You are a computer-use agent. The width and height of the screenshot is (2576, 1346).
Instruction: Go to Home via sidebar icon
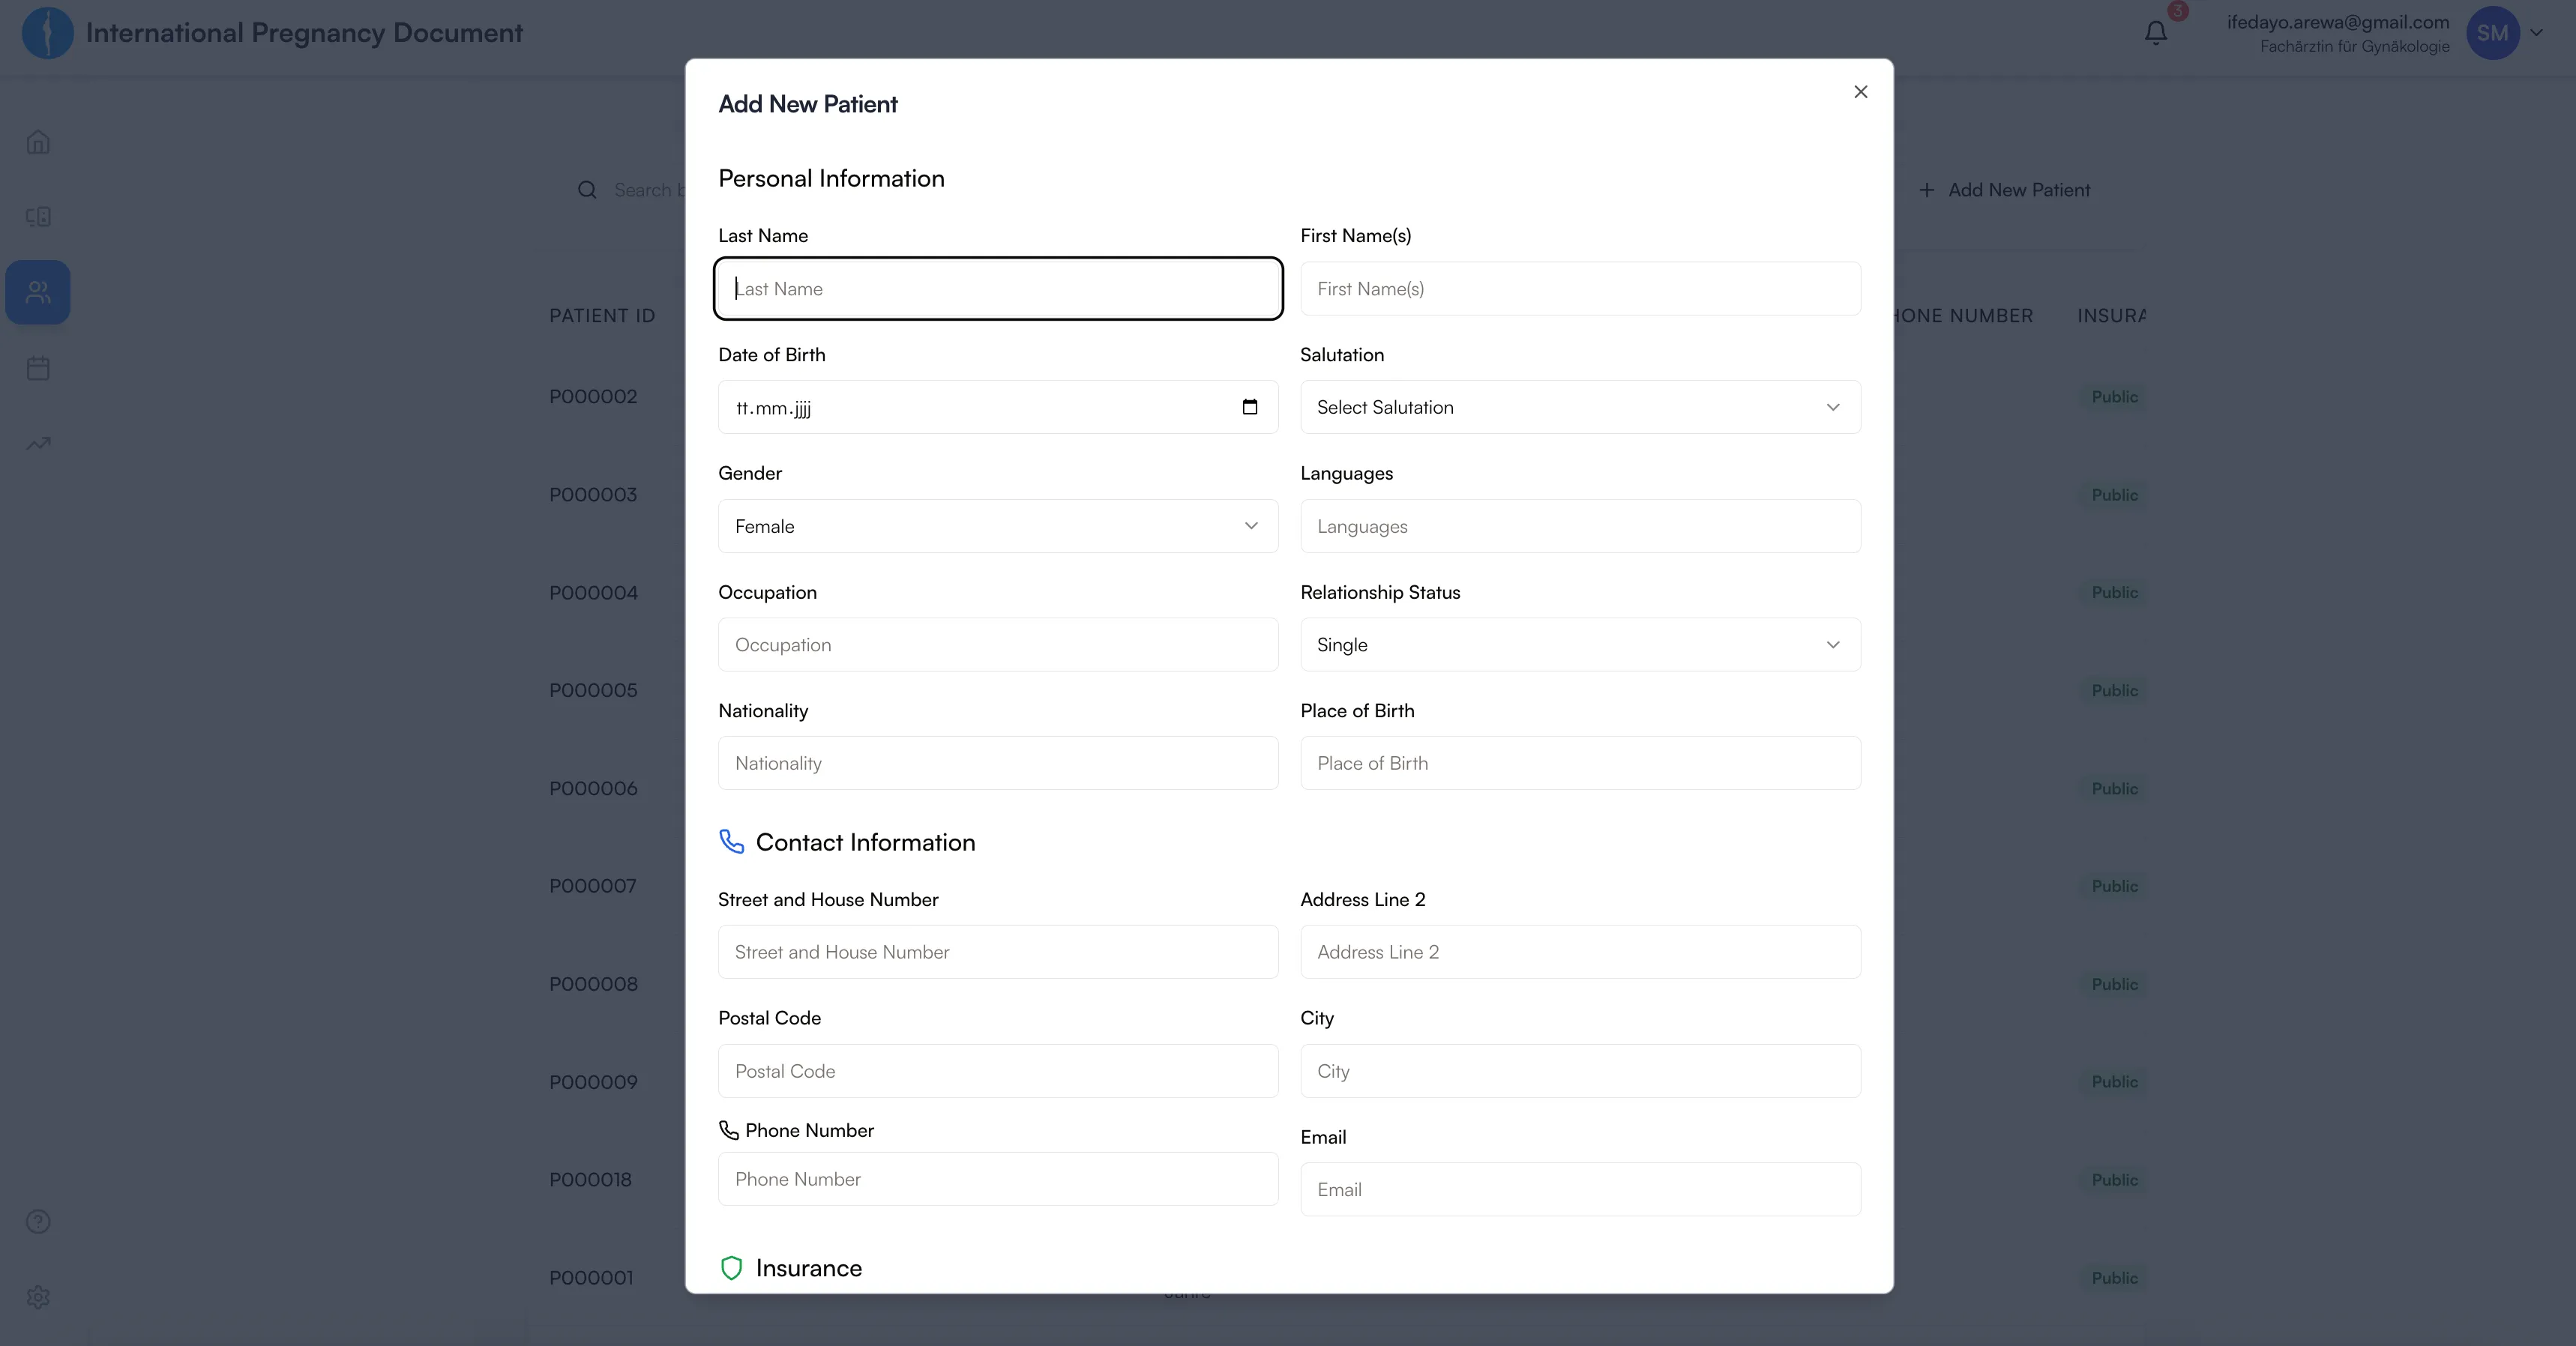[x=38, y=142]
